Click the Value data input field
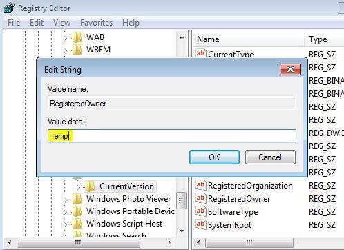The height and width of the screenshot is (250, 344). (x=172, y=136)
